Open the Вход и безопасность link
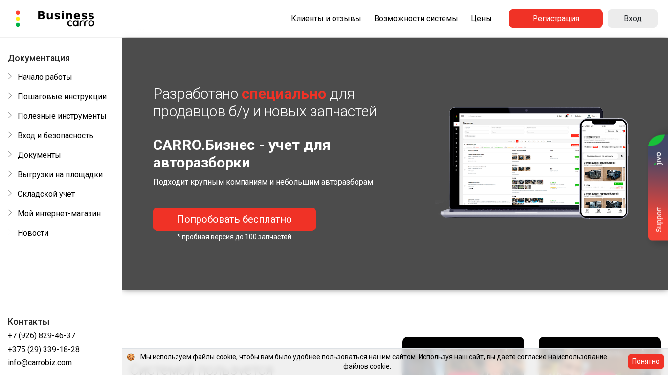Screen dimensions: 668x375 click(55, 135)
